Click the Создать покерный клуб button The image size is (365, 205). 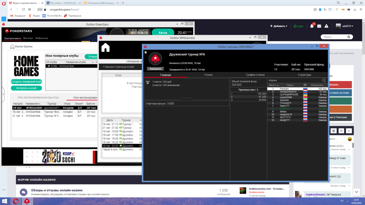click(26, 82)
